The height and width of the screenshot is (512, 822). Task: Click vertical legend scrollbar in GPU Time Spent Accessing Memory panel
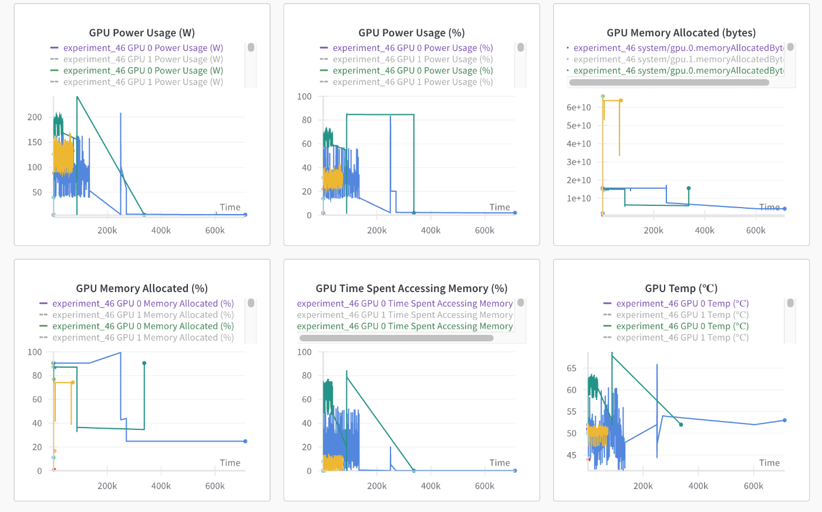point(521,303)
